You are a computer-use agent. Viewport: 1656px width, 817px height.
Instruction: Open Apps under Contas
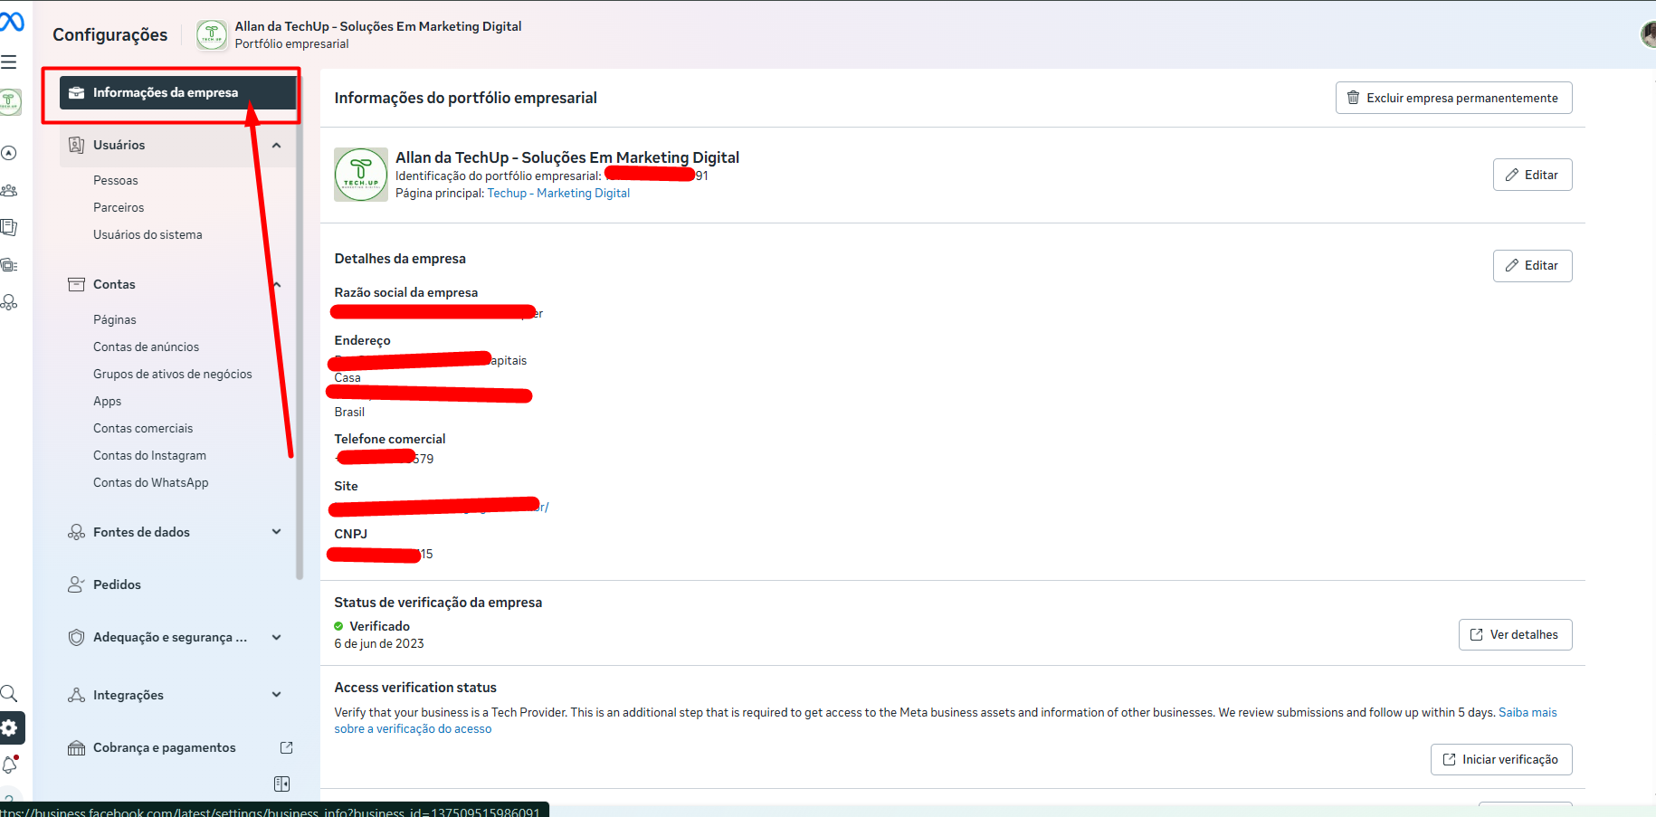[x=107, y=402]
